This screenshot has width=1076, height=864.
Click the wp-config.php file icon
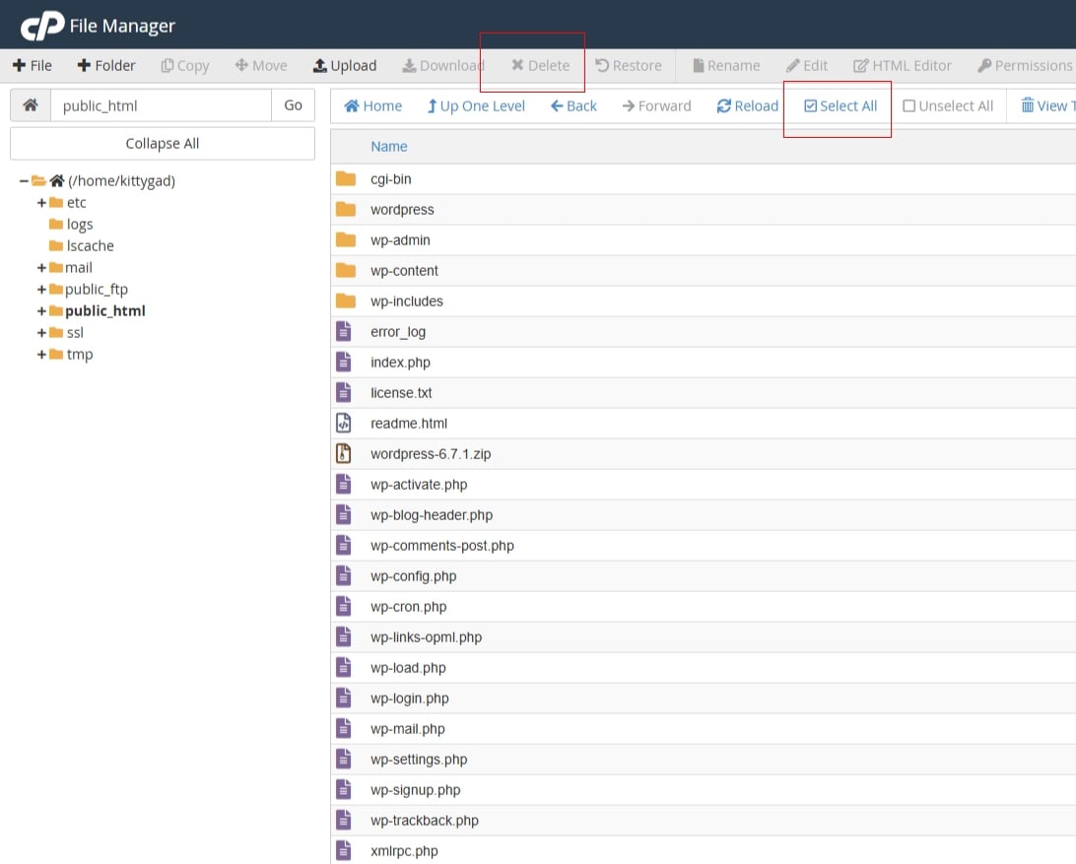[344, 575]
